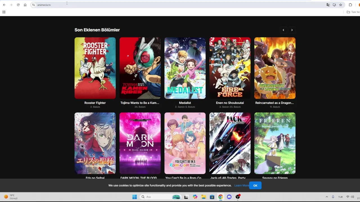The image size is (360, 202).
Task: Switch the TUR keyboard language
Action: [x=340, y=197]
